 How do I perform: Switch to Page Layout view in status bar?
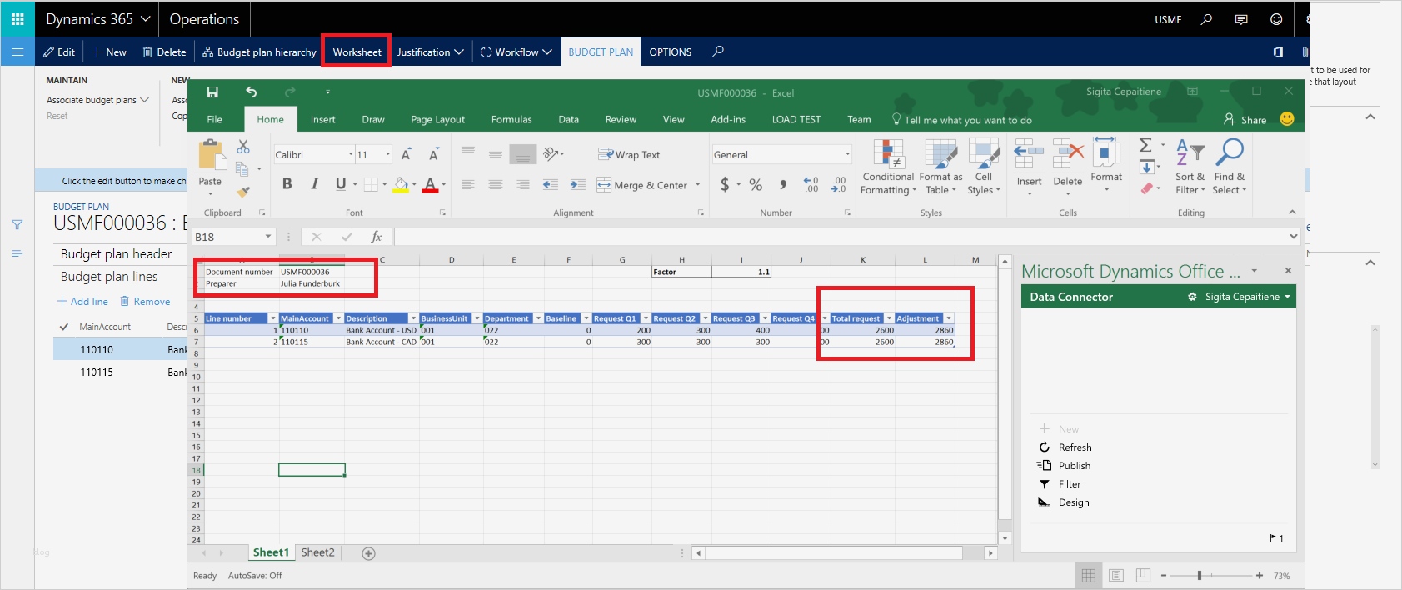tap(1116, 576)
